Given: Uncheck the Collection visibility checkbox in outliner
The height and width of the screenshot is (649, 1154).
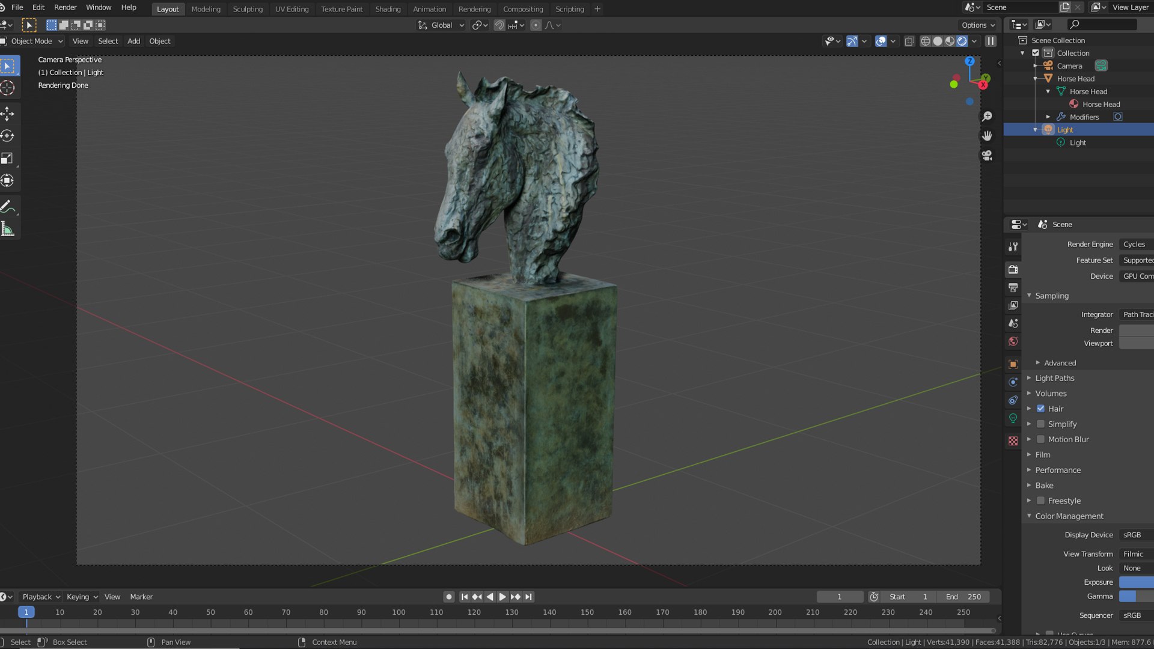Looking at the screenshot, I should click(1036, 53).
